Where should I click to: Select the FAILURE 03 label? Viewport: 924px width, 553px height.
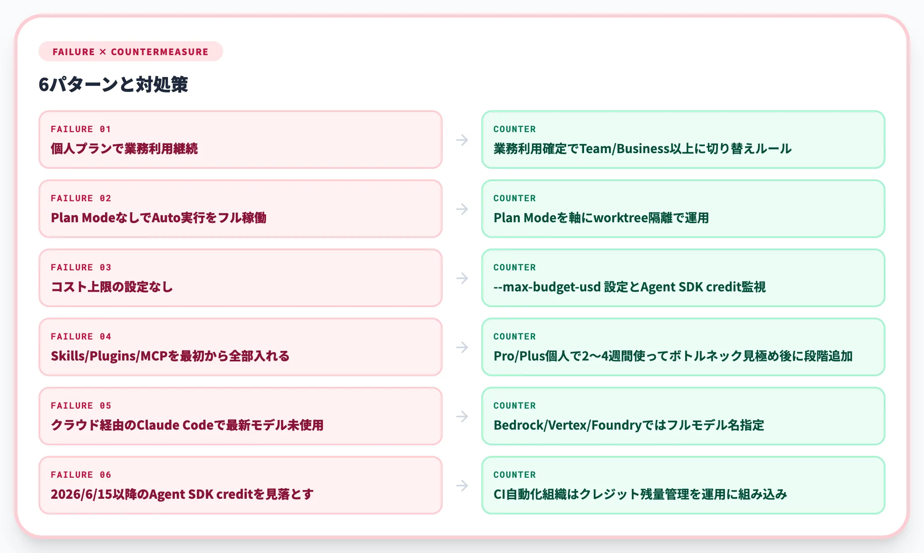(x=81, y=267)
